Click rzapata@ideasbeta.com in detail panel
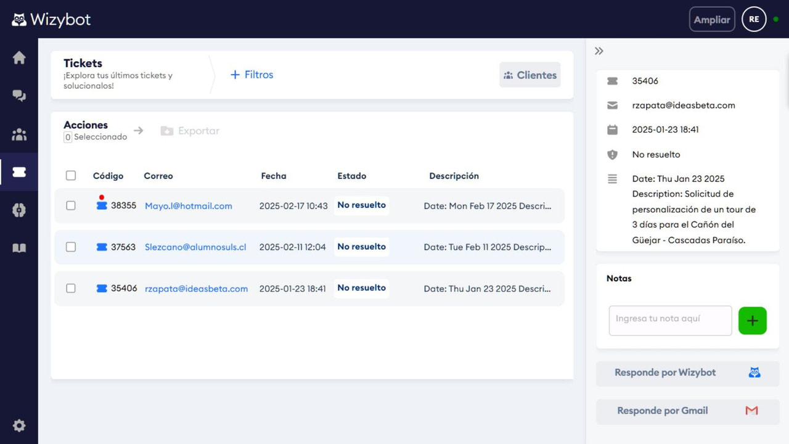This screenshot has height=444, width=789. [x=684, y=105]
